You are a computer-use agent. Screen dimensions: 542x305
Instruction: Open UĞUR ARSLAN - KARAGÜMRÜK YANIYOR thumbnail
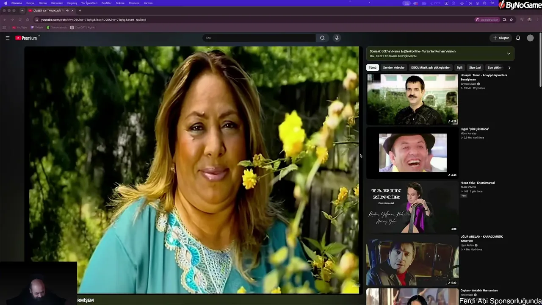point(412,261)
